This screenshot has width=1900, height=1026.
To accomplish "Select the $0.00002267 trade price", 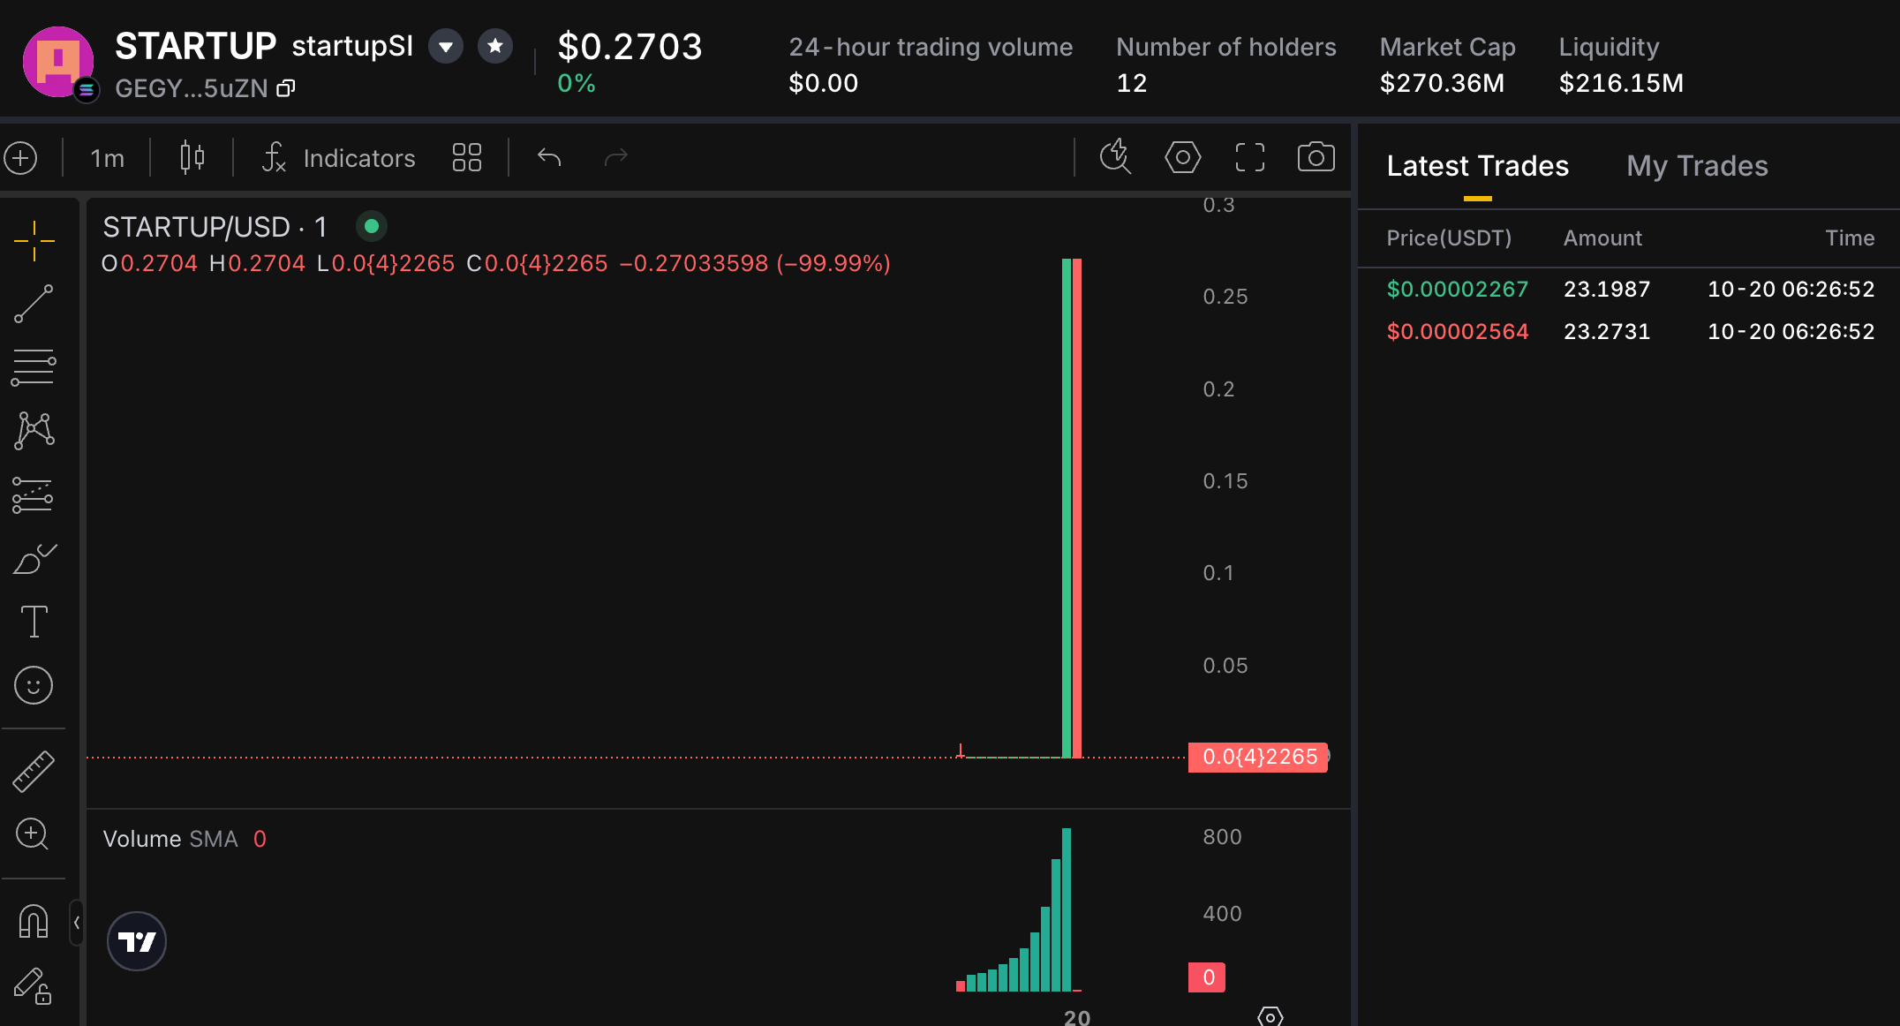I will [1458, 289].
